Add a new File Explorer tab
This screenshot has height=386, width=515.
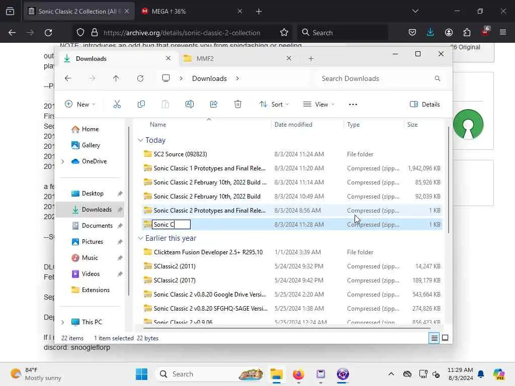click(311, 59)
